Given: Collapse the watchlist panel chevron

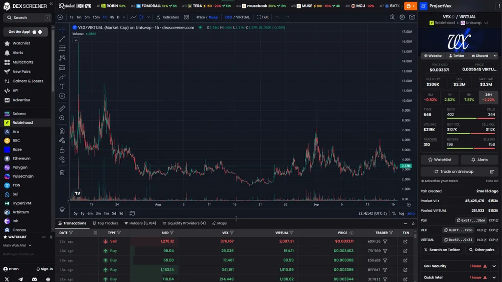Looking at the screenshot, I should click(51, 237).
